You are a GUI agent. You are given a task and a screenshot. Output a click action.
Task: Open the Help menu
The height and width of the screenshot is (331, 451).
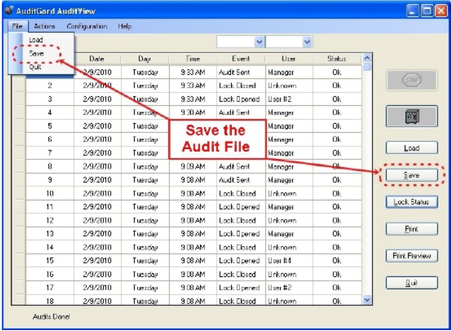point(125,26)
